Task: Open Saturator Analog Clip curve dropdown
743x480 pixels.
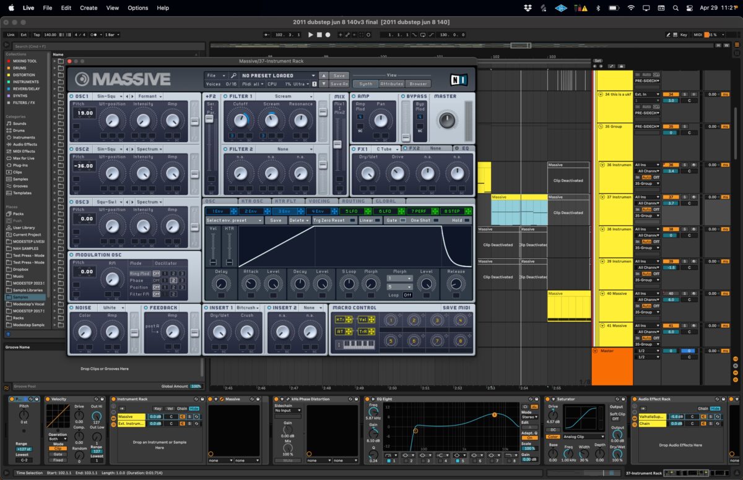Action: (x=584, y=437)
